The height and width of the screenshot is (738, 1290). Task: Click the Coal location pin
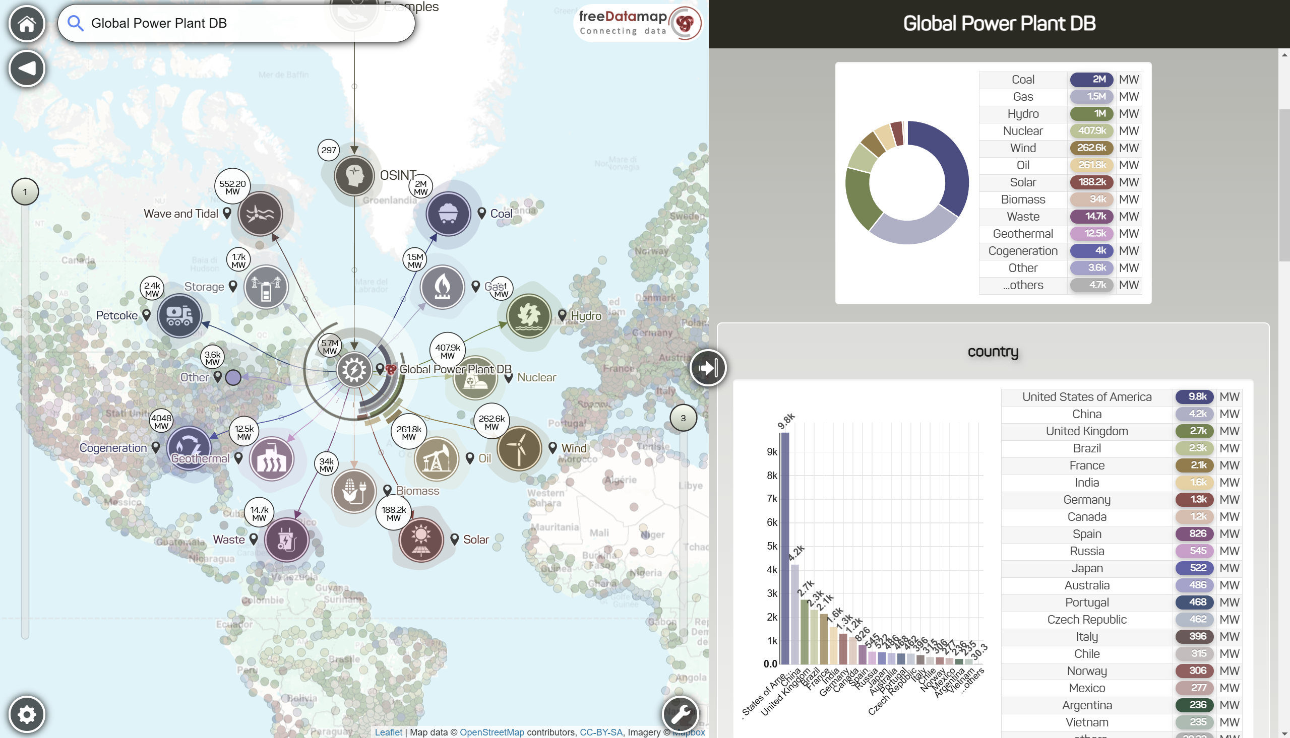click(x=482, y=214)
